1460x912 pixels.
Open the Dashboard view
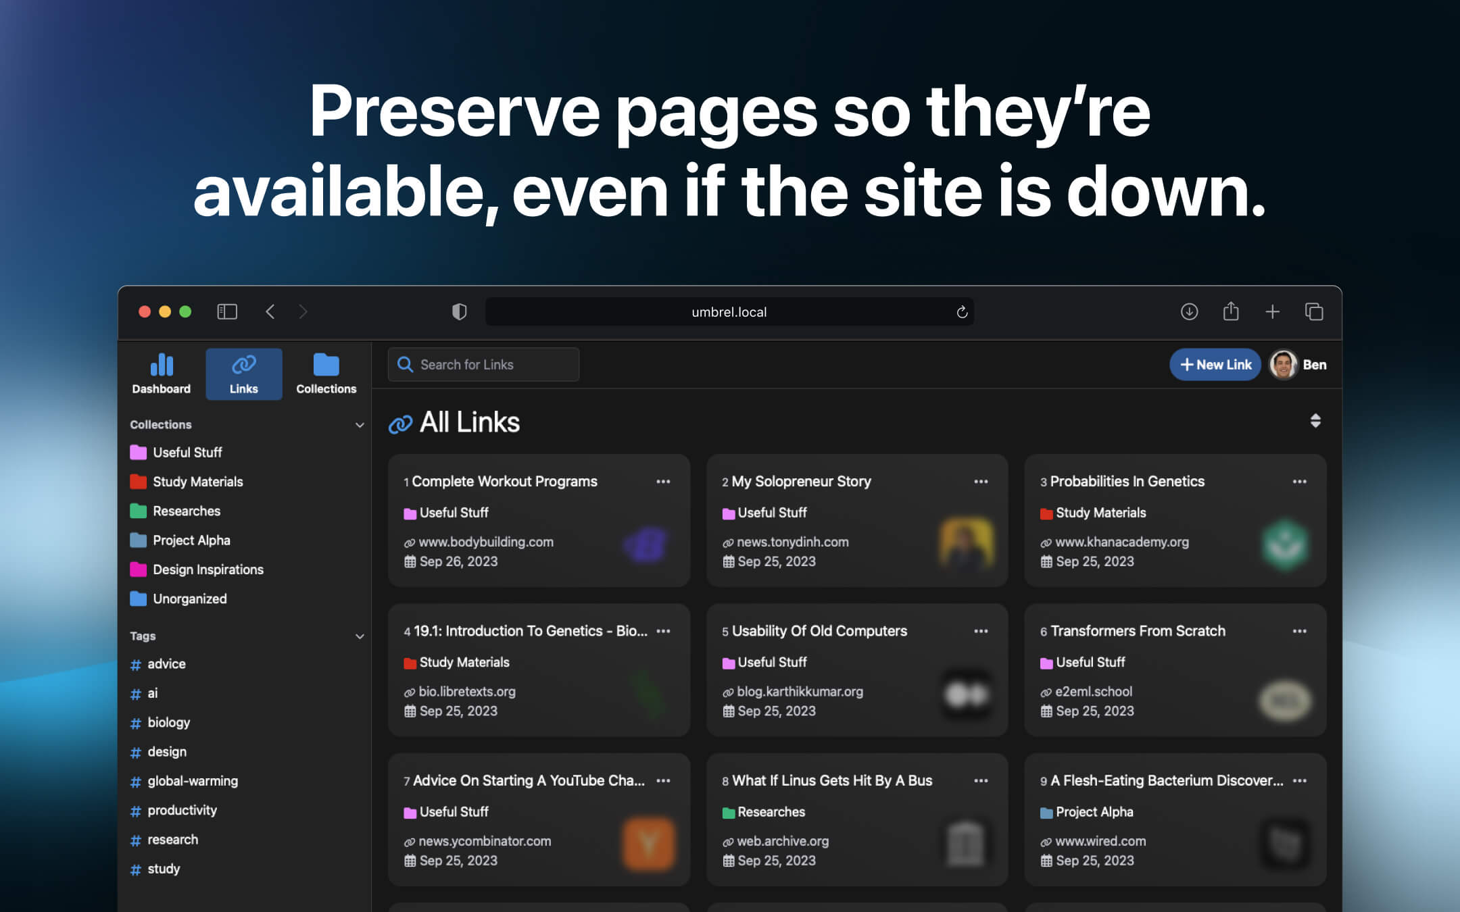[161, 374]
